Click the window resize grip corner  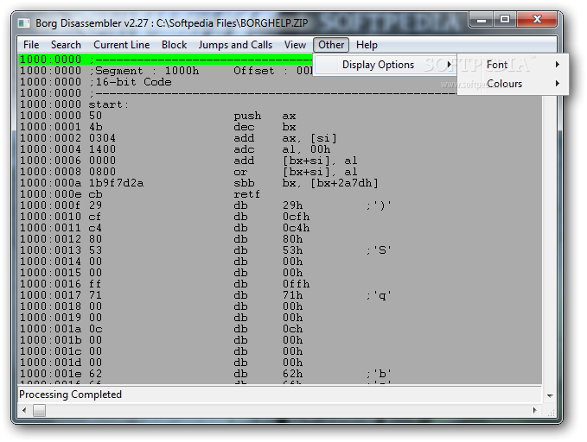(x=551, y=413)
